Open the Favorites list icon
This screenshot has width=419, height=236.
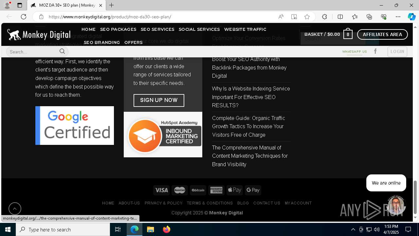(x=355, y=17)
